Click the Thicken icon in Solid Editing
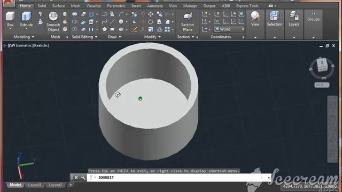Viewport: 342px width, 192px height. coord(83,29)
